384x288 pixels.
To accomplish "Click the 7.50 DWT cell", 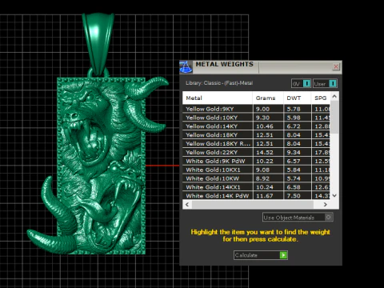I will click(298, 196).
